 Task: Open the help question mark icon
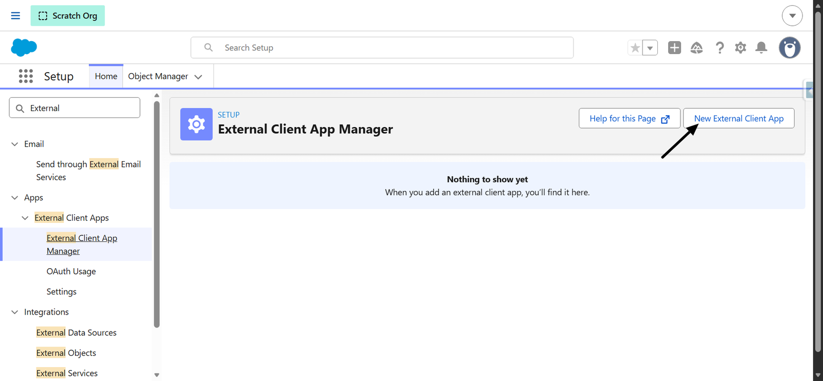[x=720, y=48]
